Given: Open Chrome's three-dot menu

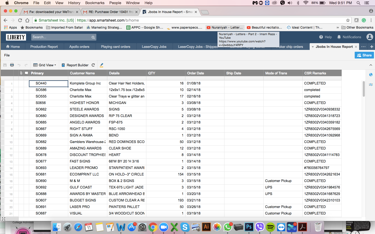Looking at the screenshot, I should [x=371, y=20].
